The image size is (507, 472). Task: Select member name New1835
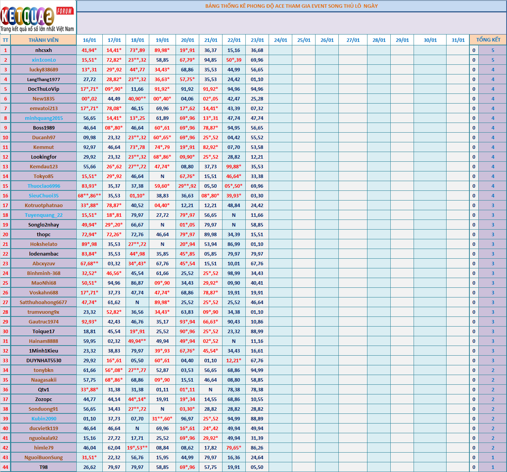[43, 99]
